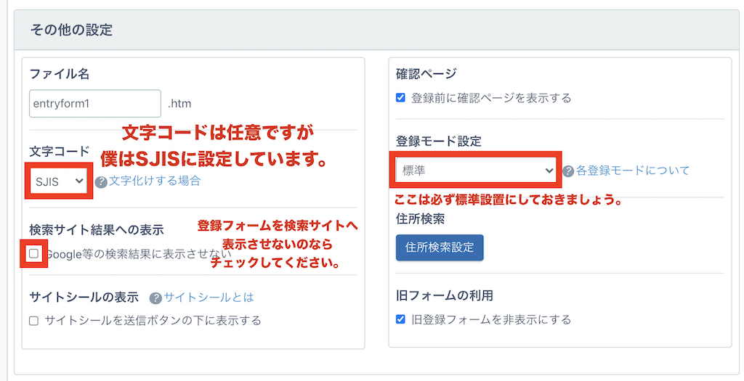The height and width of the screenshot is (381, 744).
Task: Open the サイトシールとは link
Action: 209,298
